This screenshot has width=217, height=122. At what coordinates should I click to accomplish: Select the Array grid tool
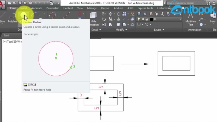click(124, 14)
